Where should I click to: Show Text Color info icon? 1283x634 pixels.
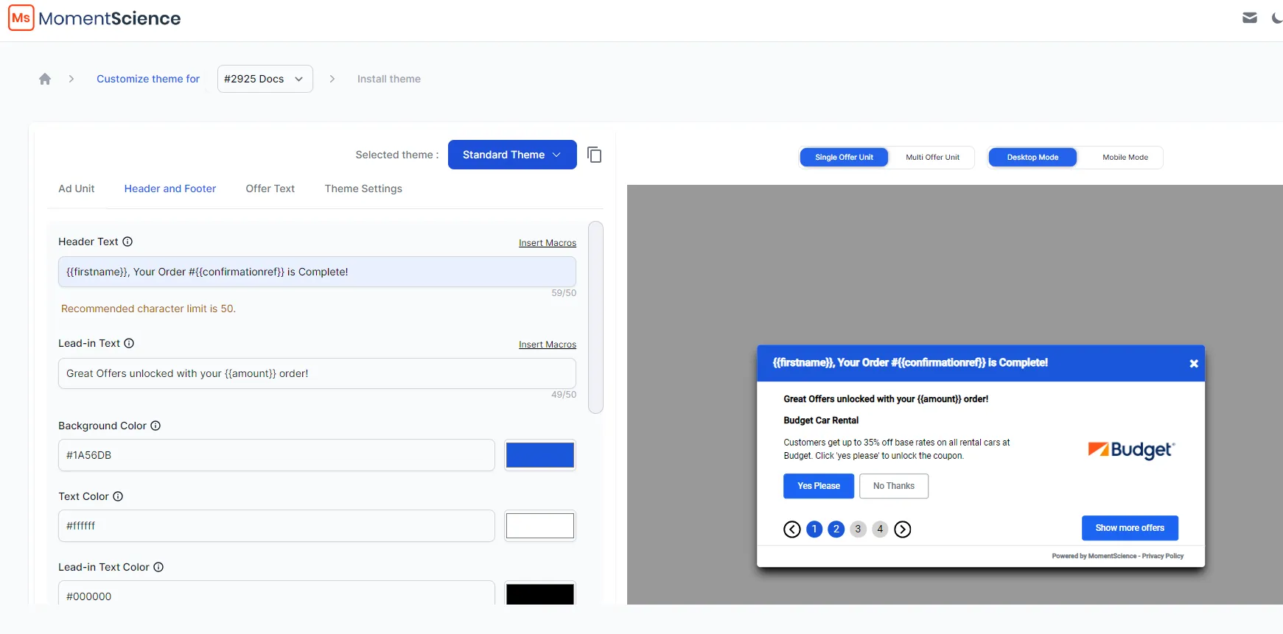click(118, 496)
